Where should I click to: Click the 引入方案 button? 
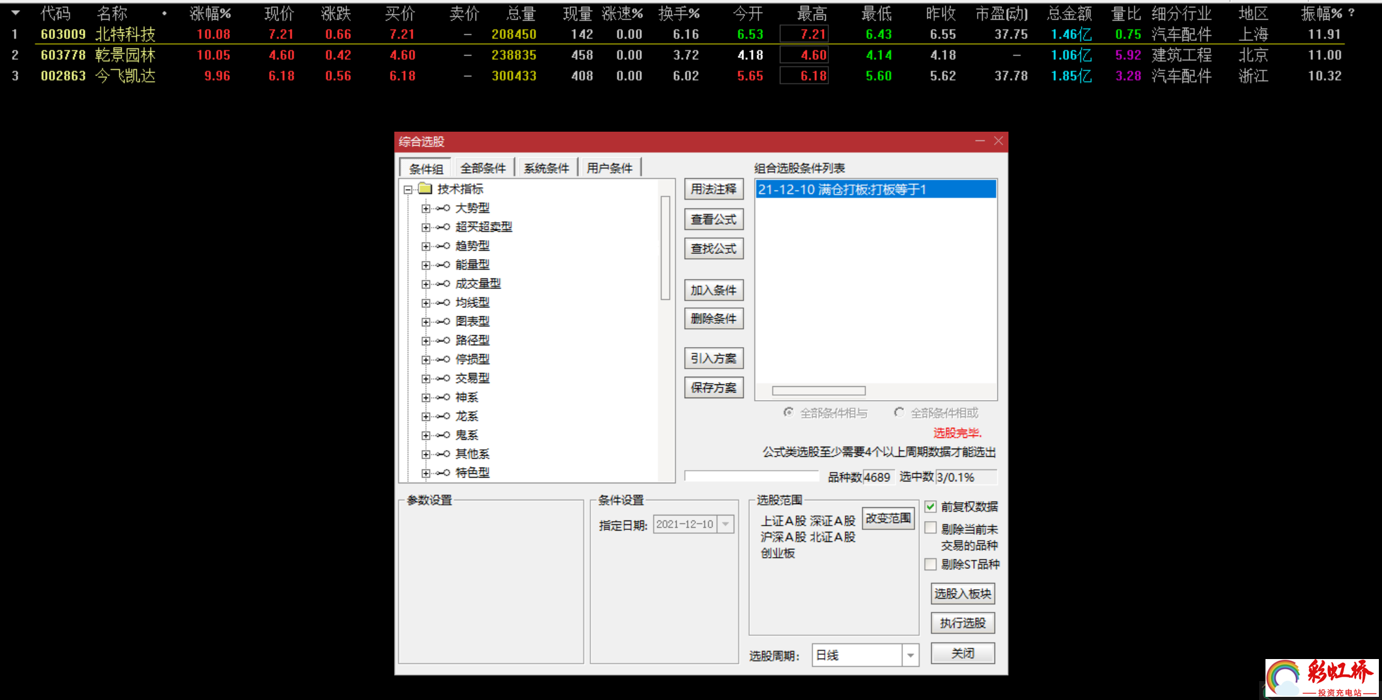coord(714,359)
